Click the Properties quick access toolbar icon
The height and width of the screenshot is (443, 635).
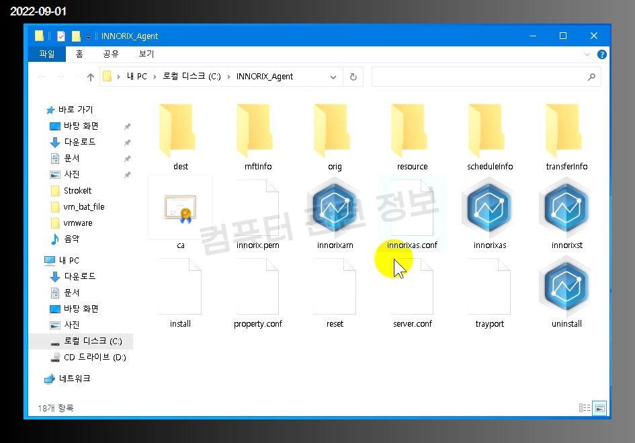(x=61, y=36)
